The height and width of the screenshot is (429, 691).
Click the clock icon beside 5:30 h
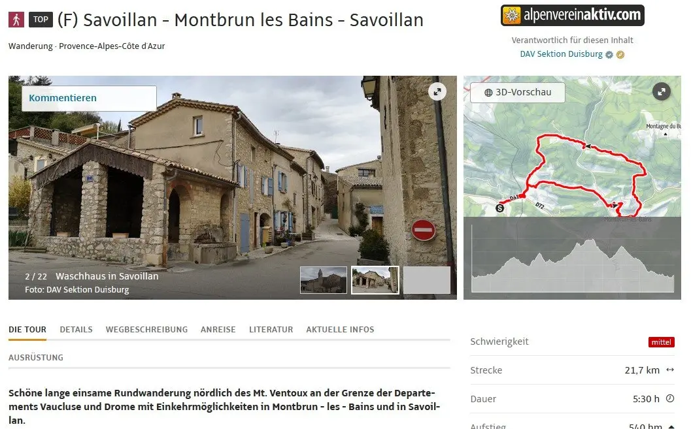[x=670, y=398]
